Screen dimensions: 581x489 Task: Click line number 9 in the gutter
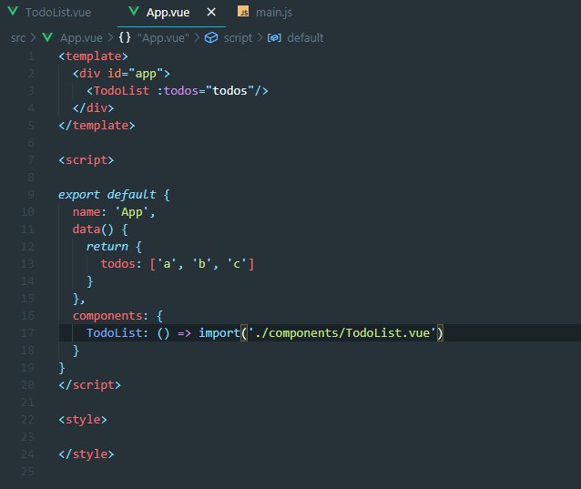pos(31,195)
